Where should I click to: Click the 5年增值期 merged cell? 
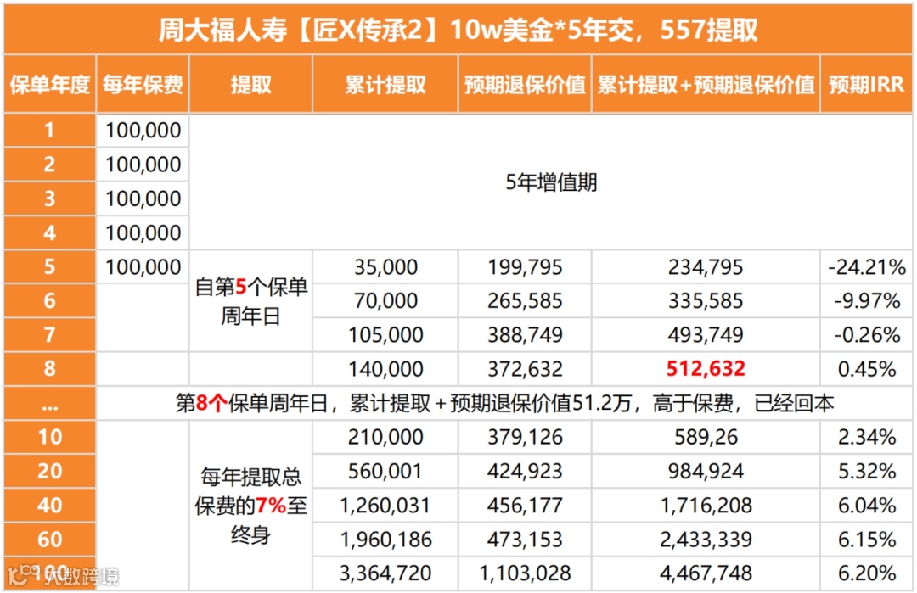click(551, 182)
